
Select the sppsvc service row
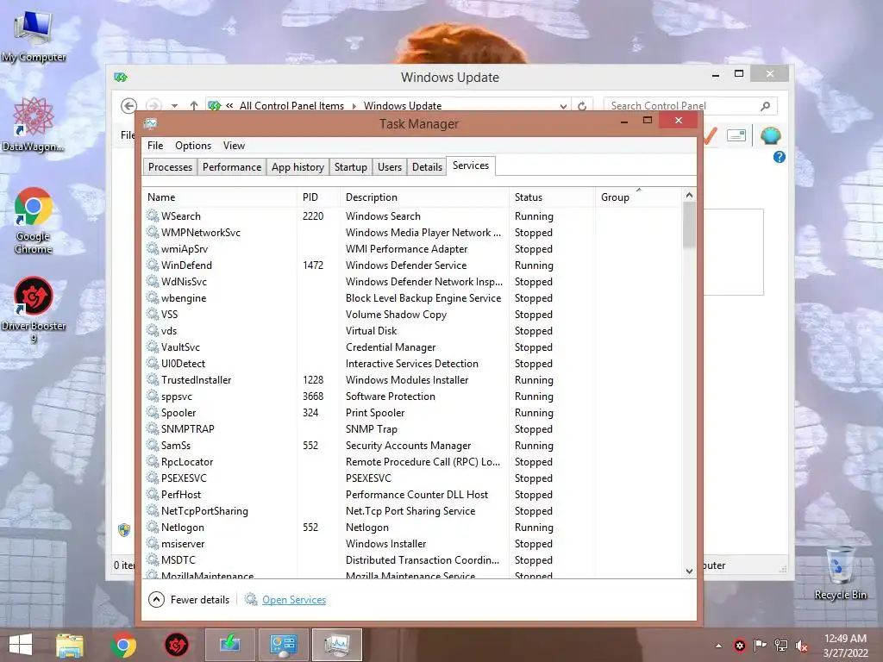pos(412,397)
